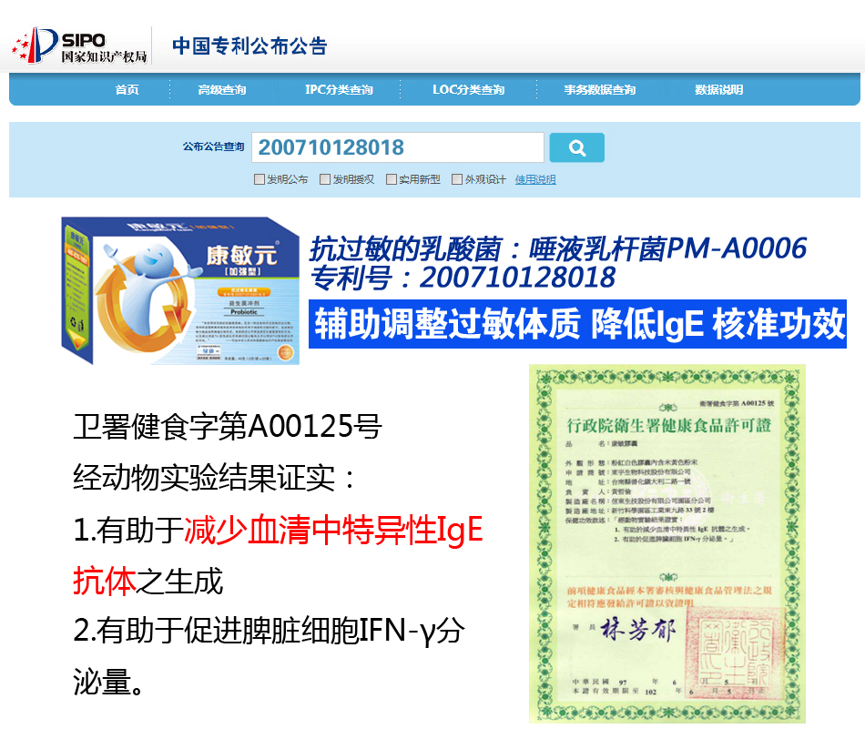
Task: Open LOC分类查询 in navigation bar
Action: click(x=468, y=89)
